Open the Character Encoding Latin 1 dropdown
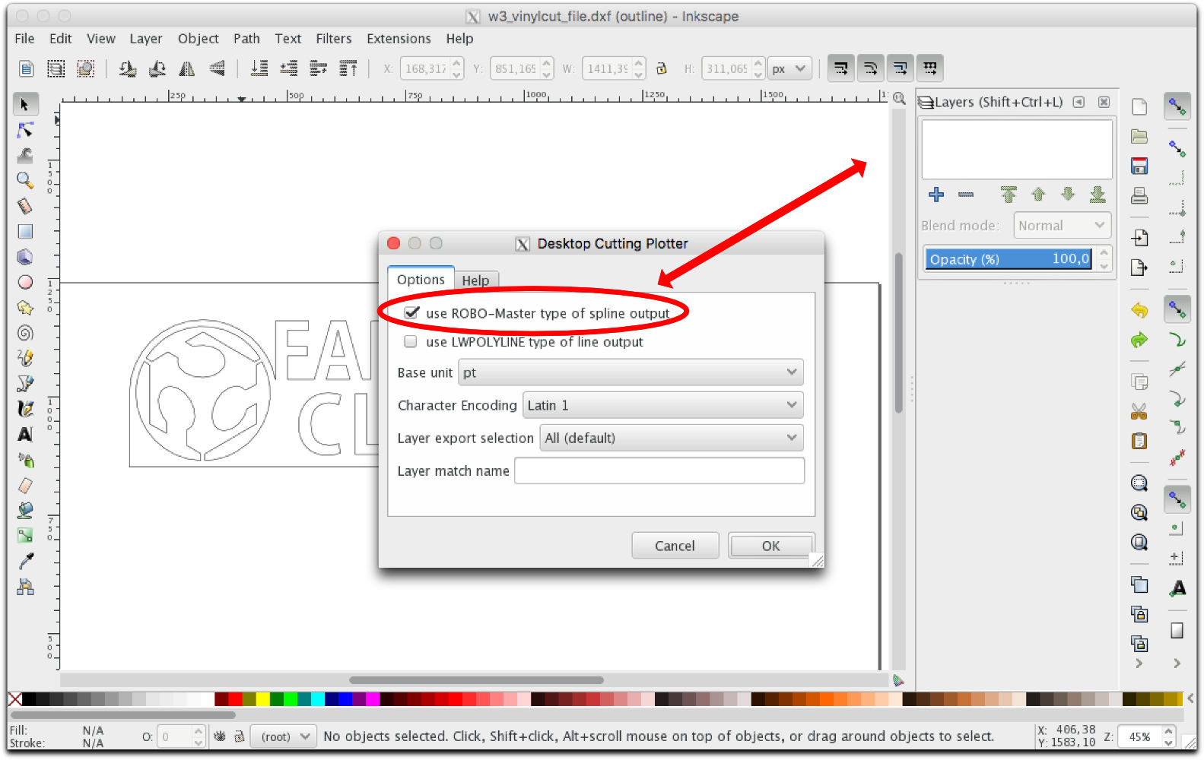 [x=662, y=405]
